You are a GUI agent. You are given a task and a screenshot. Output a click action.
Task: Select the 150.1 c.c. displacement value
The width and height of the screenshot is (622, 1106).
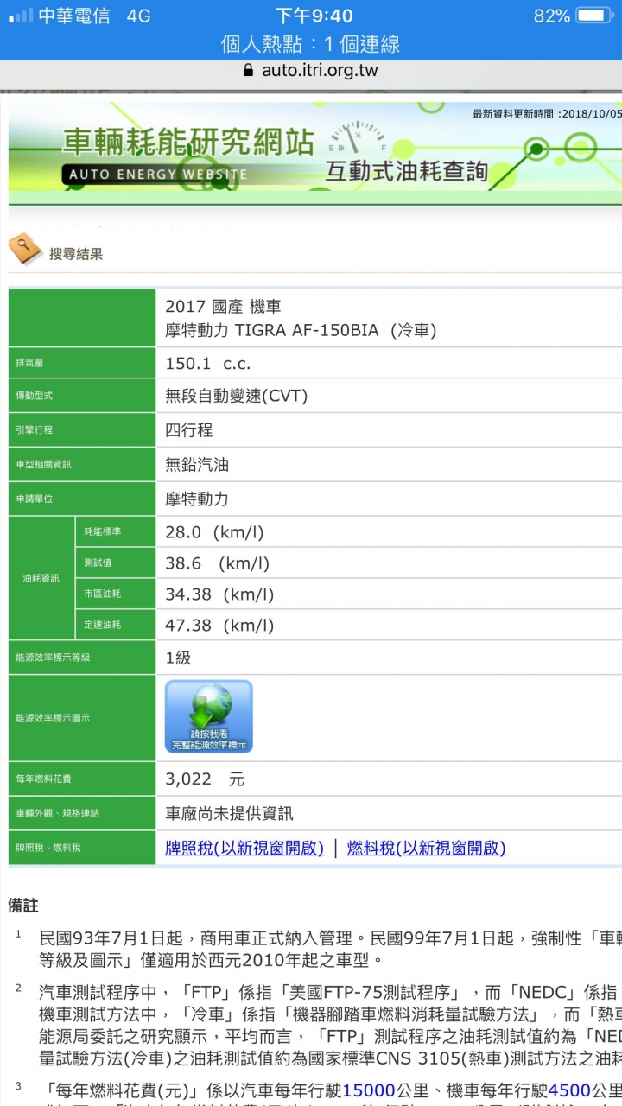click(x=208, y=364)
